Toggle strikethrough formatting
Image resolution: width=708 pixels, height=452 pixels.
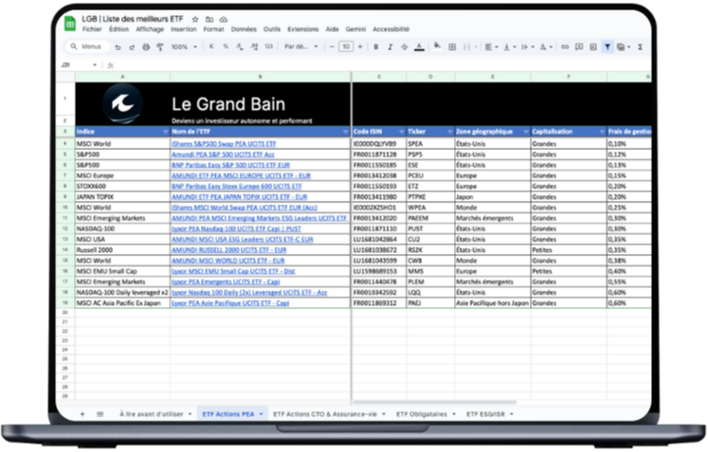tap(405, 46)
